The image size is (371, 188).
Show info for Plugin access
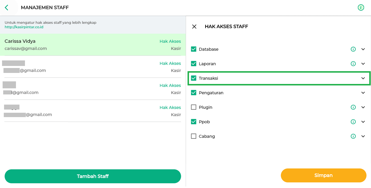tap(353, 108)
